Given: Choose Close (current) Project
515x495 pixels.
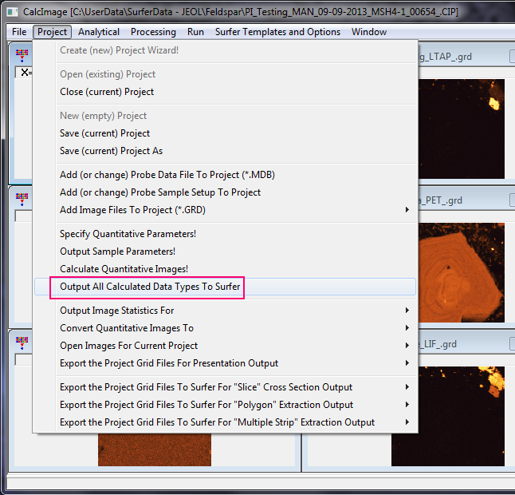Looking at the screenshot, I should (107, 92).
